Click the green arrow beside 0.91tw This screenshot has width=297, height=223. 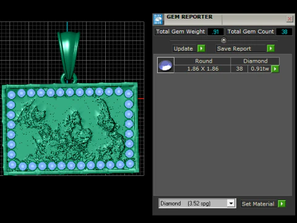[x=275, y=69]
